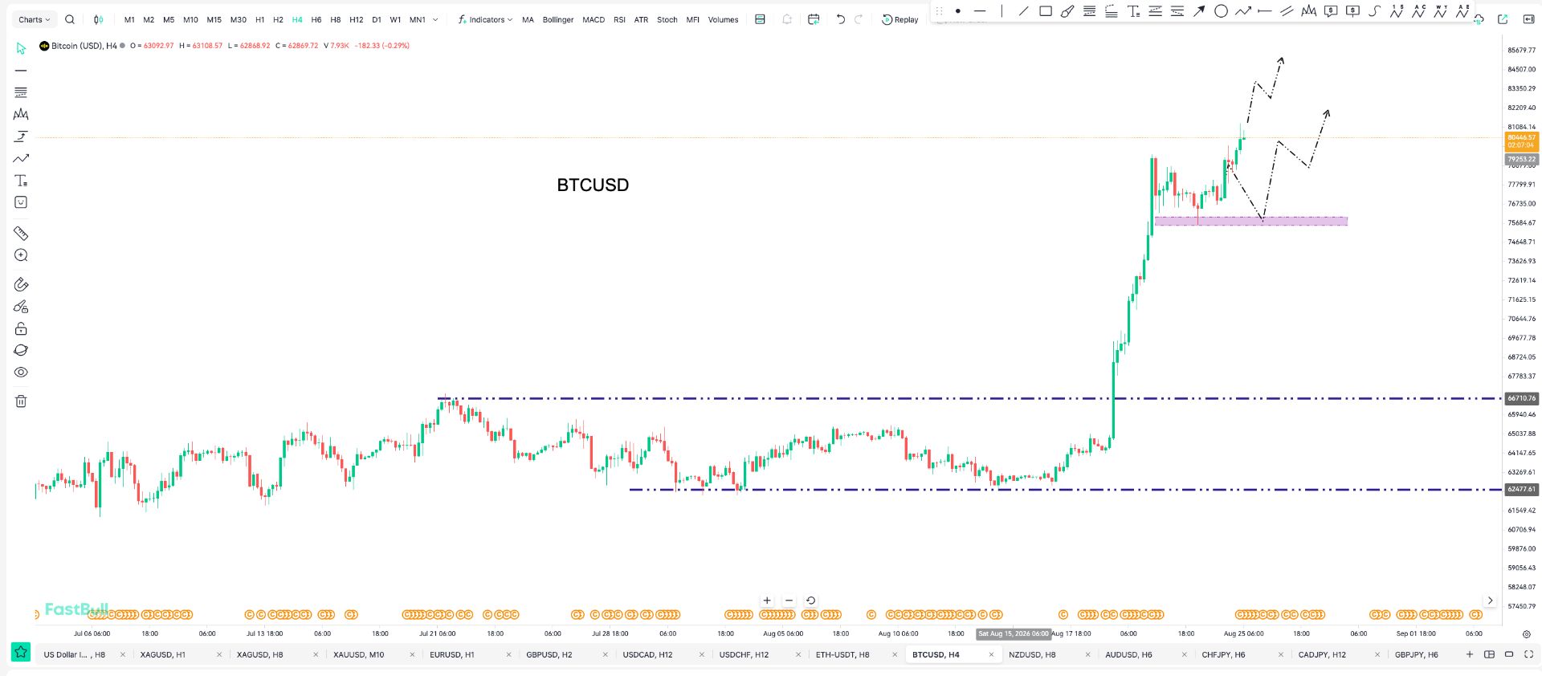Image resolution: width=1542 pixels, height=676 pixels.
Task: Select the vertical line drawing tool
Action: [1001, 11]
